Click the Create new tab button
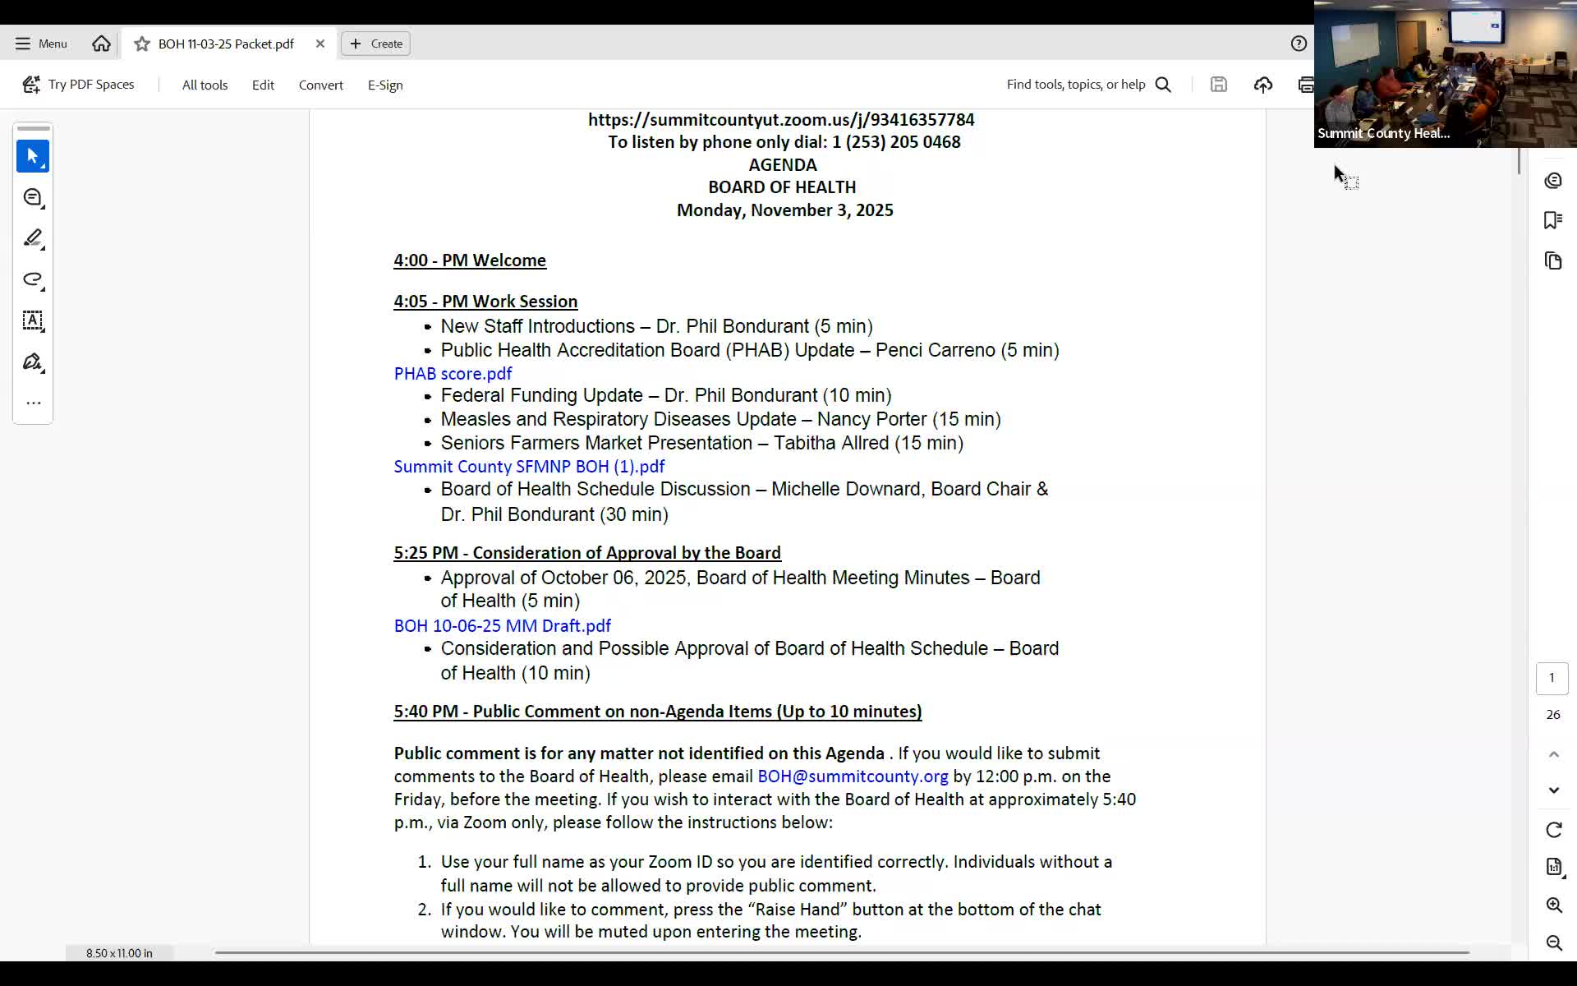 click(x=376, y=44)
